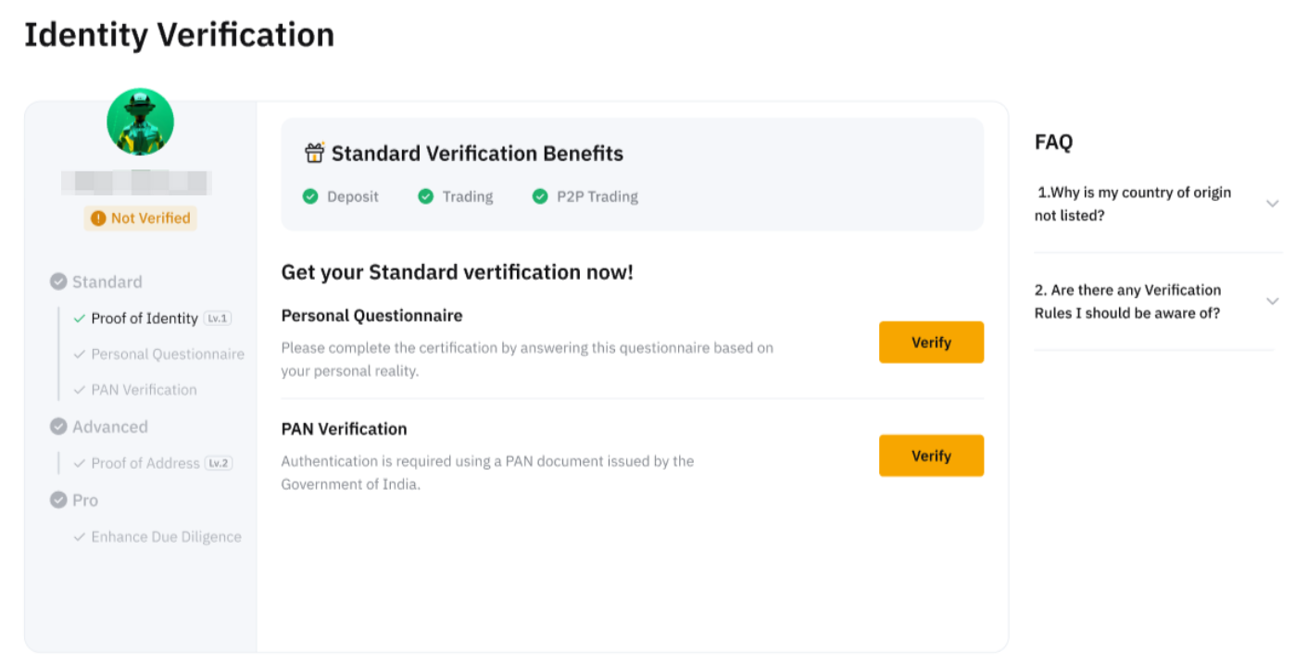The height and width of the screenshot is (664, 1308).
Task: Click the Lv.2 badge next to Proof of Address
Action: 219,462
